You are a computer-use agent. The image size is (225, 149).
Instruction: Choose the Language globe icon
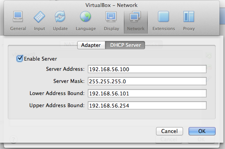tap(85, 16)
